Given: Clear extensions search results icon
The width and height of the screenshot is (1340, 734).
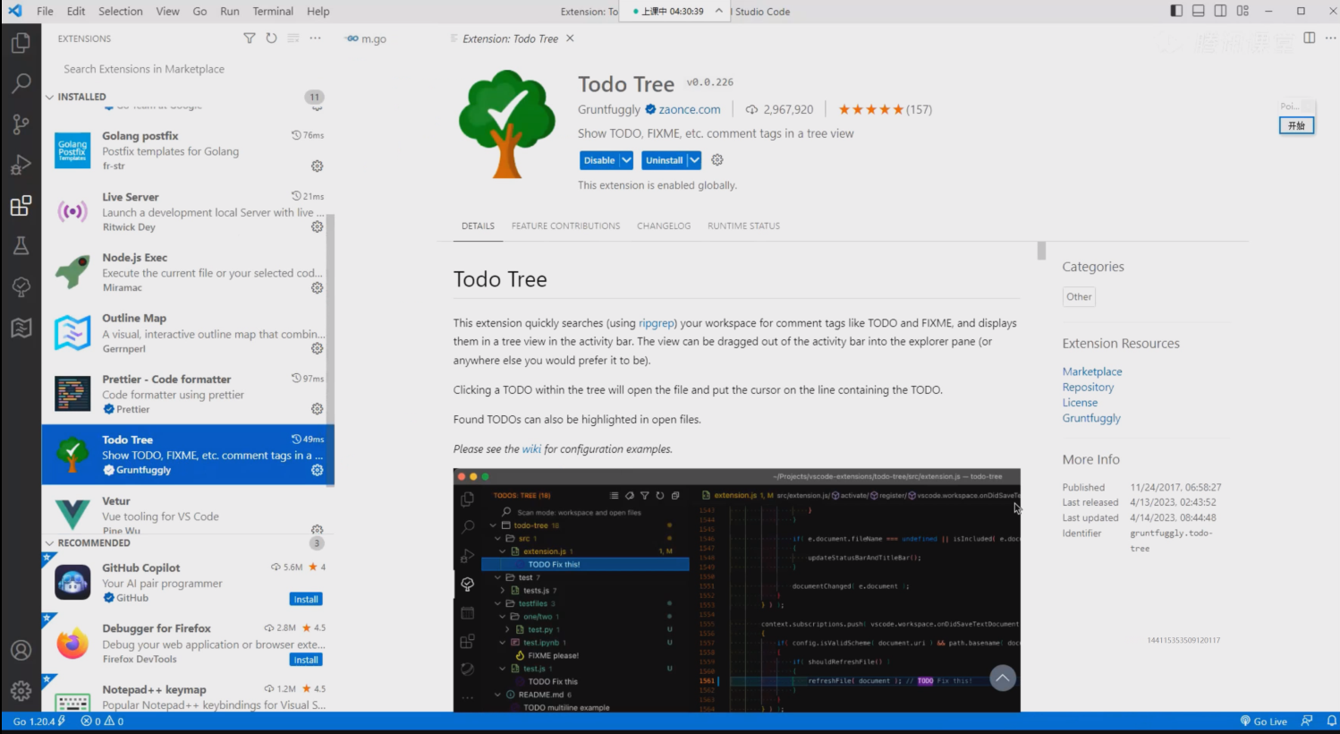Looking at the screenshot, I should click(x=293, y=38).
